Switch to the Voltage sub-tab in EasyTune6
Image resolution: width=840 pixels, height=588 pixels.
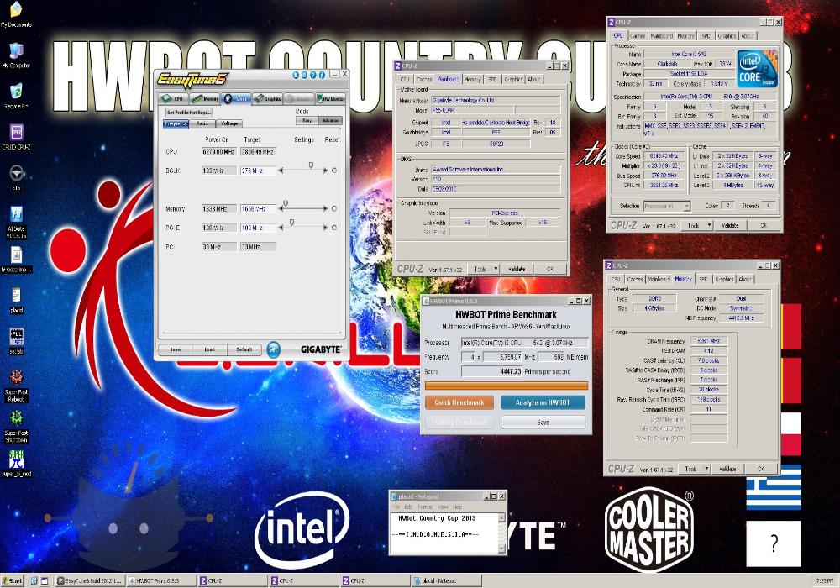point(229,123)
